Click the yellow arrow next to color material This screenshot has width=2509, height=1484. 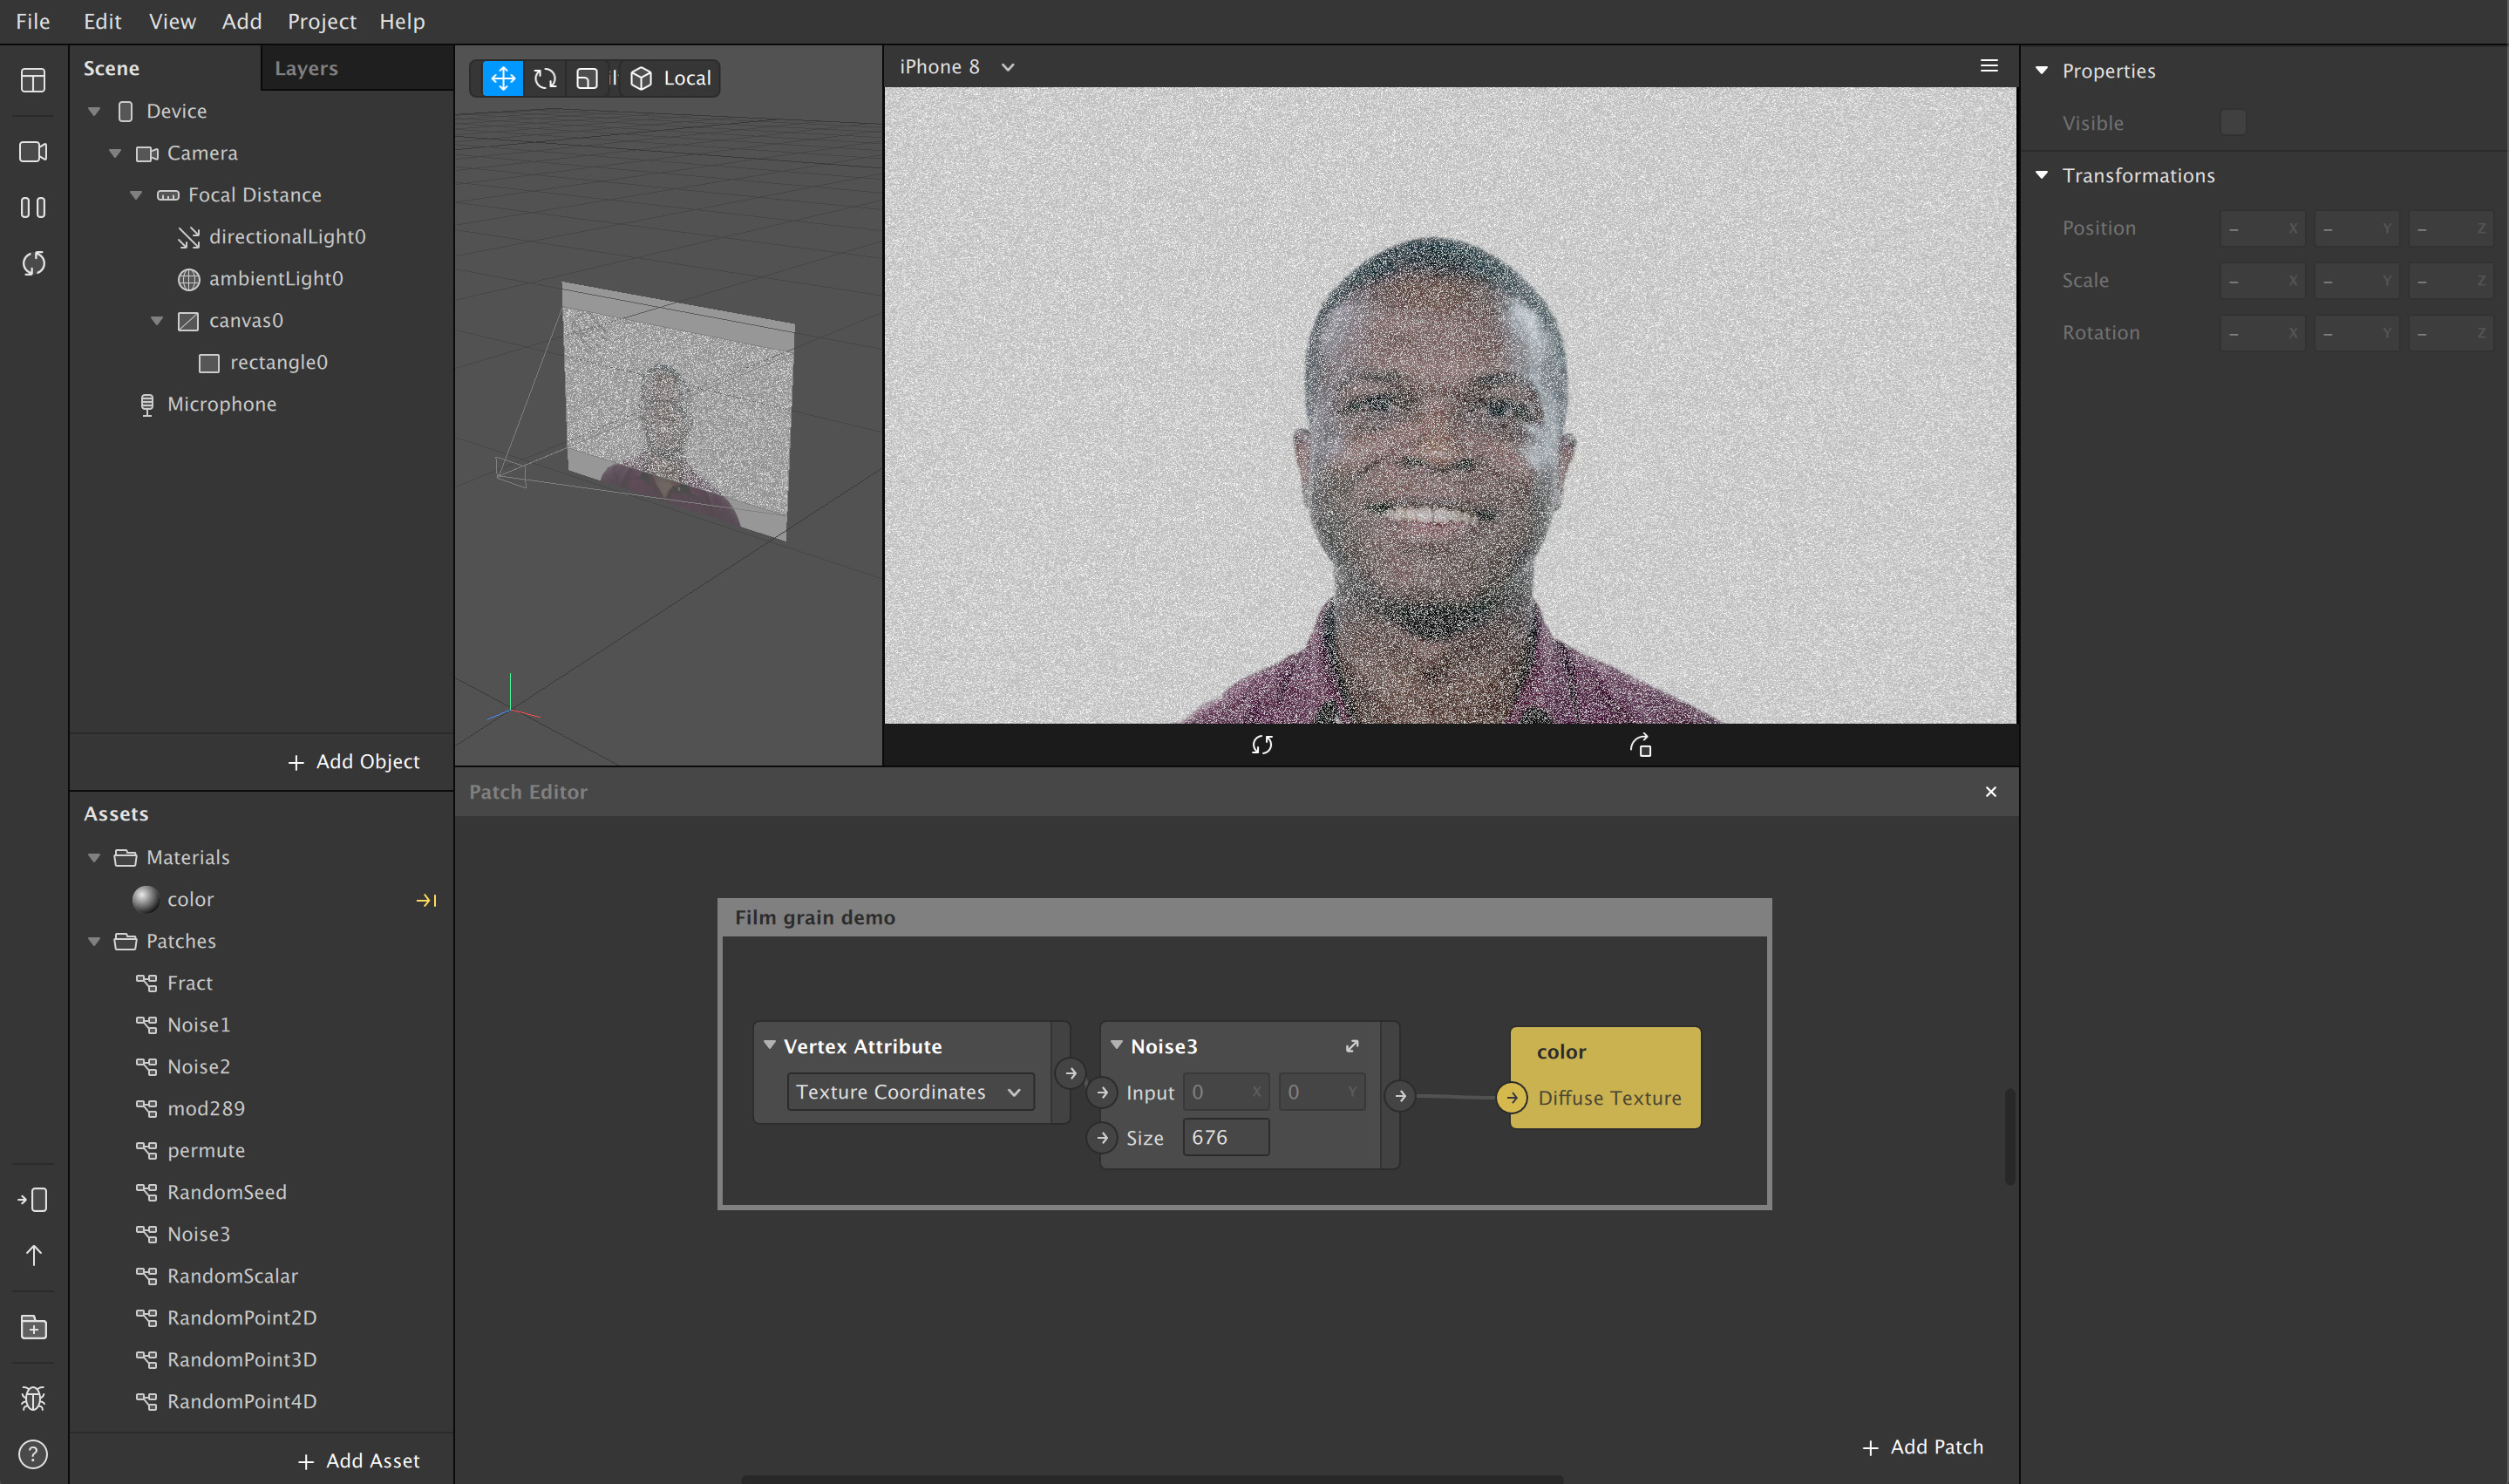(x=425, y=900)
